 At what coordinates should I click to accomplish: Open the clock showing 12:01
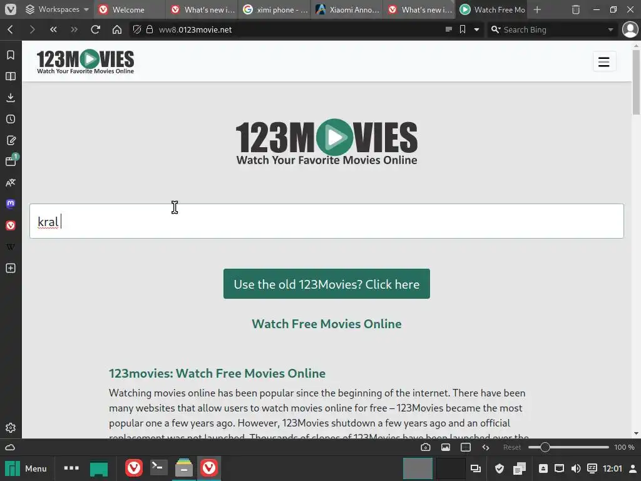coord(612,468)
